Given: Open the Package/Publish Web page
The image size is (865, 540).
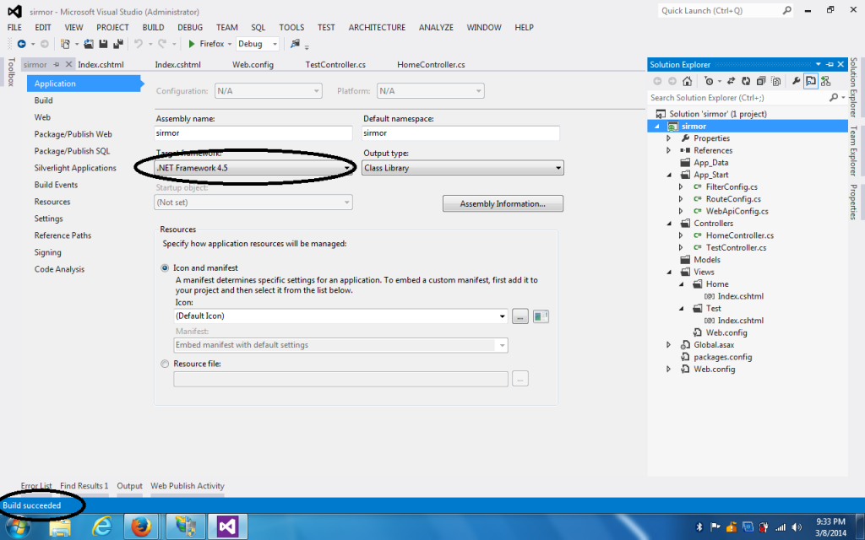Looking at the screenshot, I should (x=73, y=134).
